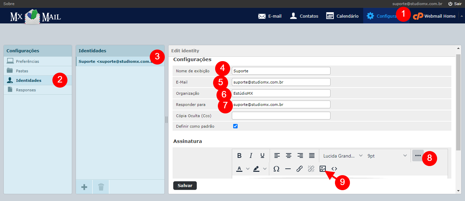Screen dimensions: 465x201
Task: Open the highlight color dropdown
Action: pos(259,168)
